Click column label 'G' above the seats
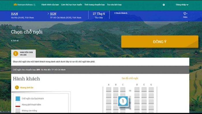Image resolution: width=202 pixels, height=114 pixels. point(151,85)
